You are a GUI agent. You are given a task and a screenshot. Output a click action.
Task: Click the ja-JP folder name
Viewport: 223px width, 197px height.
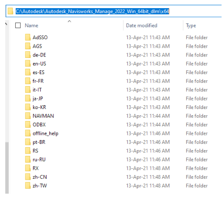[x=38, y=98]
